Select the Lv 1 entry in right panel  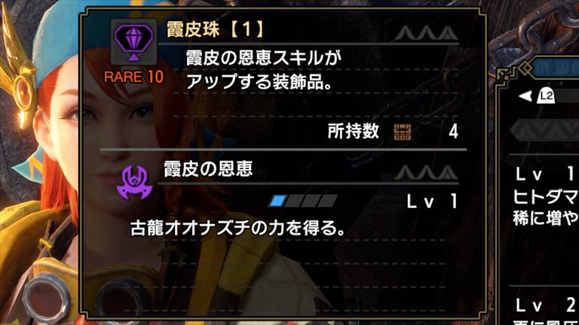coord(547,175)
